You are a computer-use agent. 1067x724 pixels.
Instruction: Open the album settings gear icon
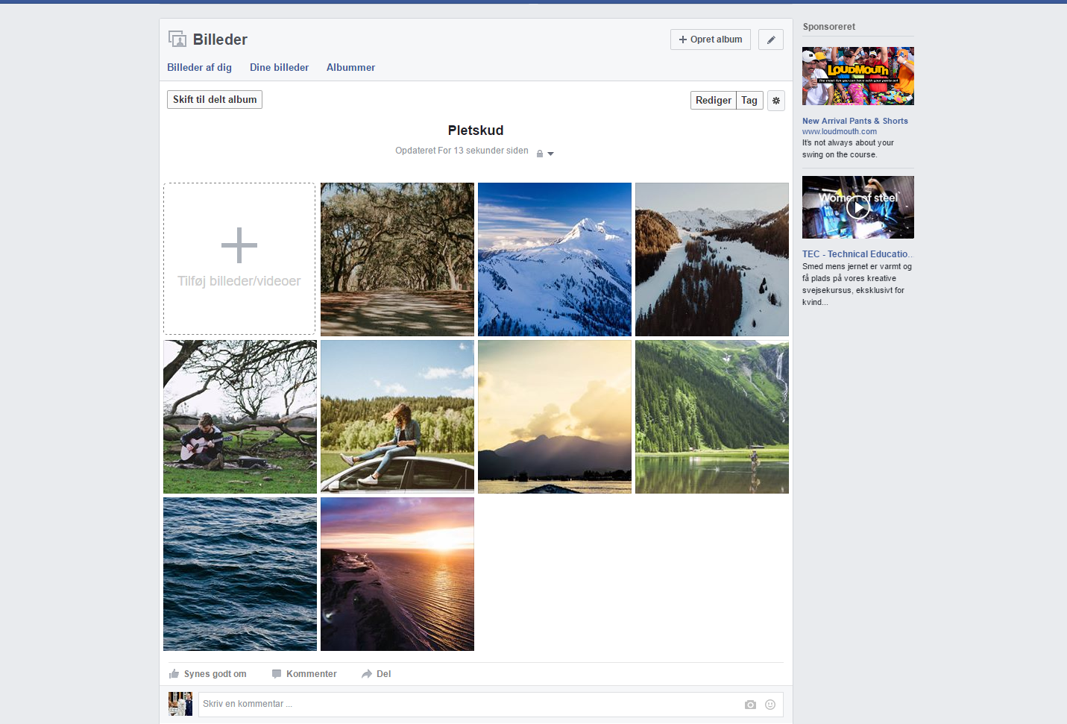pyautogui.click(x=775, y=101)
